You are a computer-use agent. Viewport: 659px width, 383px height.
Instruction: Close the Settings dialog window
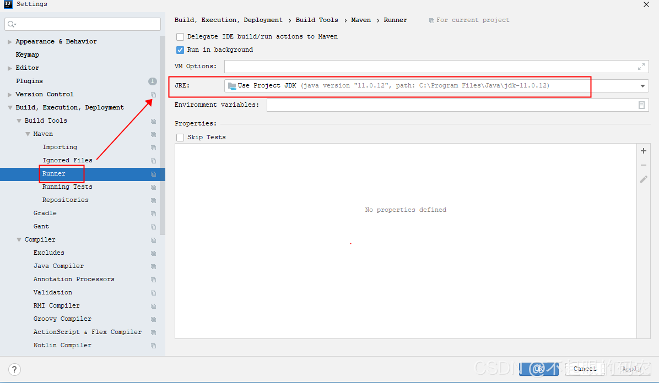click(646, 4)
